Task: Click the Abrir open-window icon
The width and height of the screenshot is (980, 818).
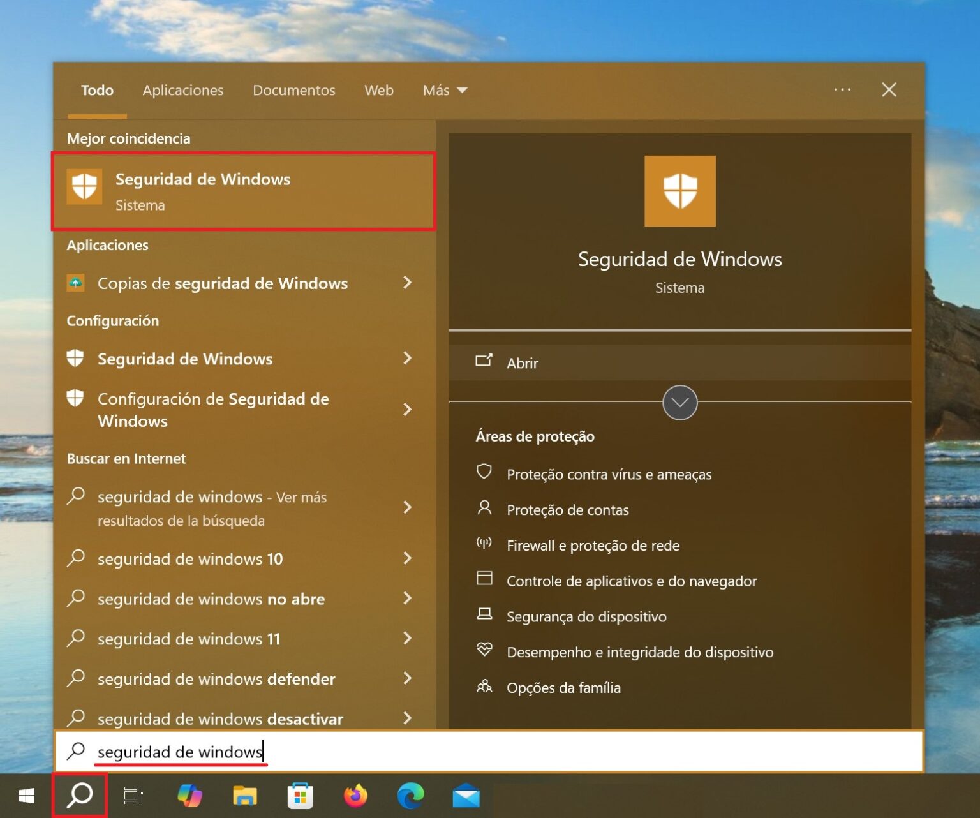Action: (484, 361)
